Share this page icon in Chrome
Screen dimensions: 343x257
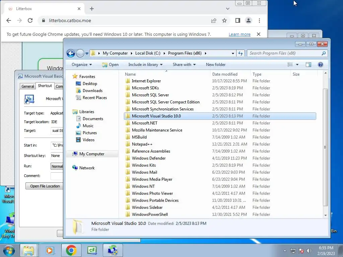(214, 20)
